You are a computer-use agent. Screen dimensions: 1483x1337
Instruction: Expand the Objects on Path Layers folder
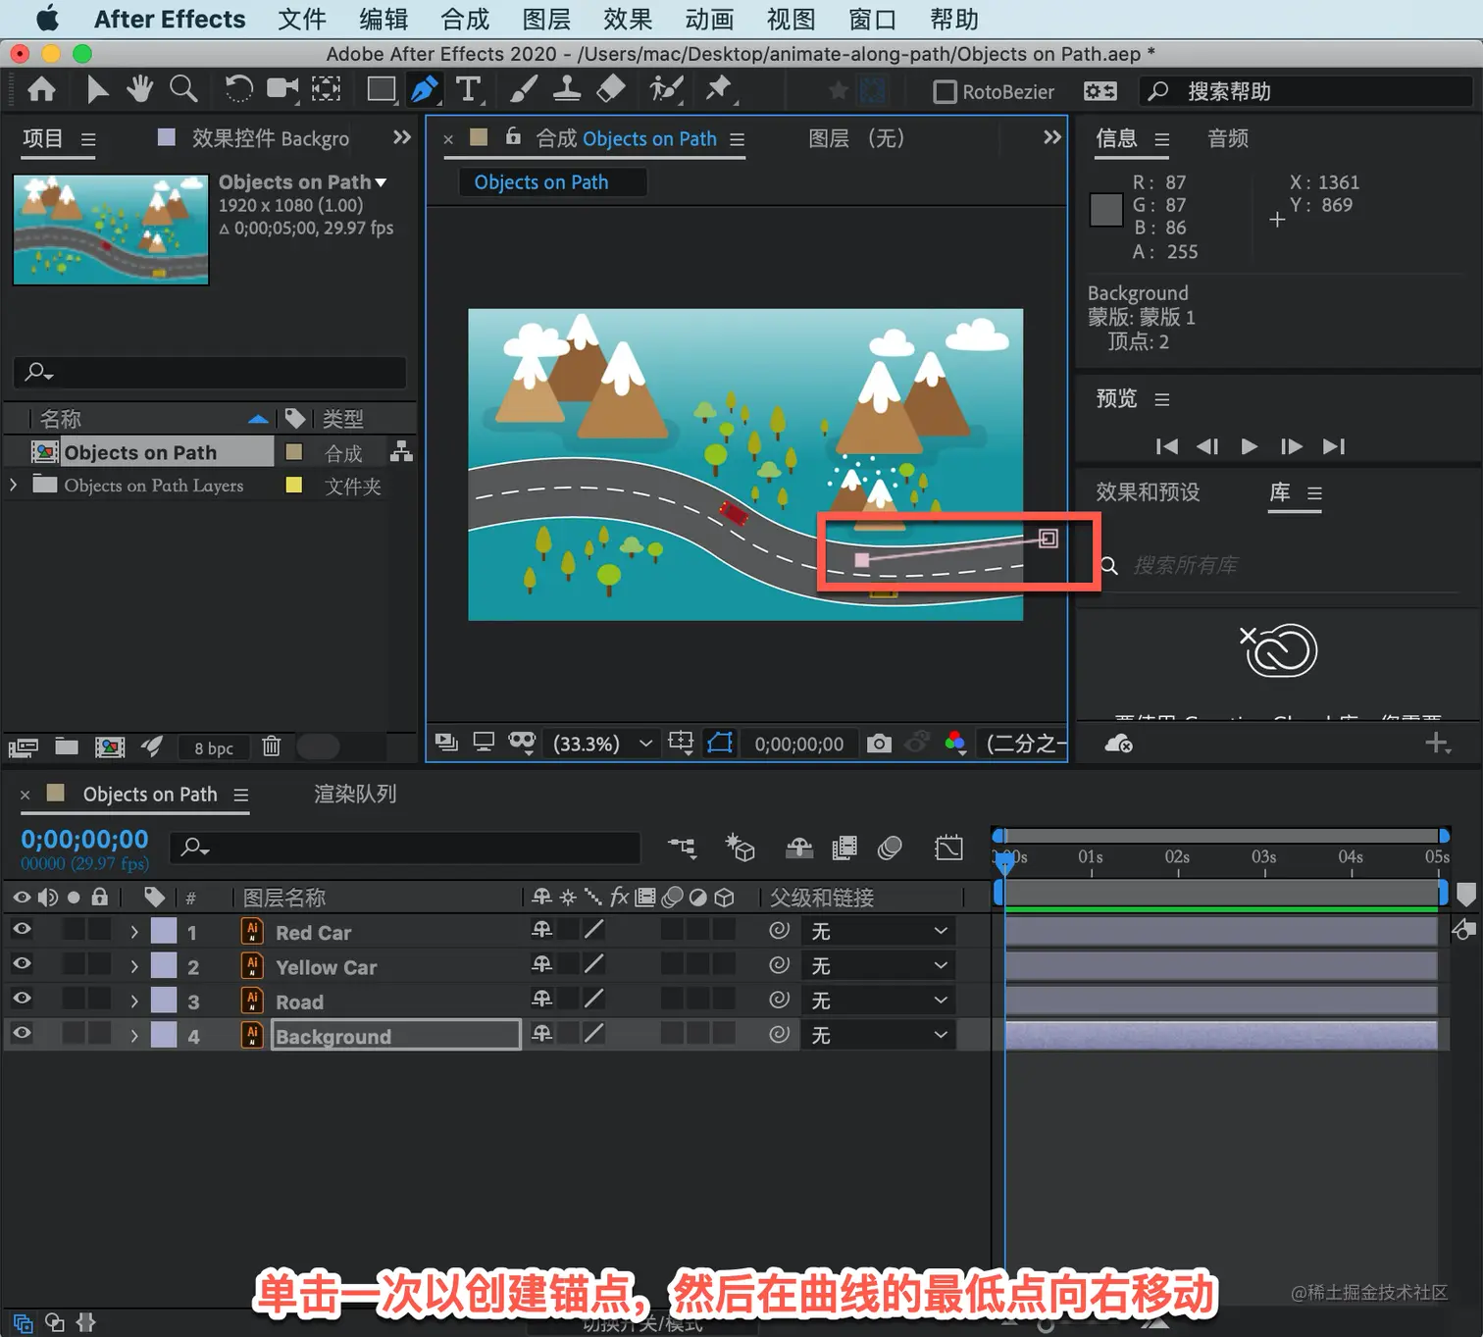click(x=13, y=485)
